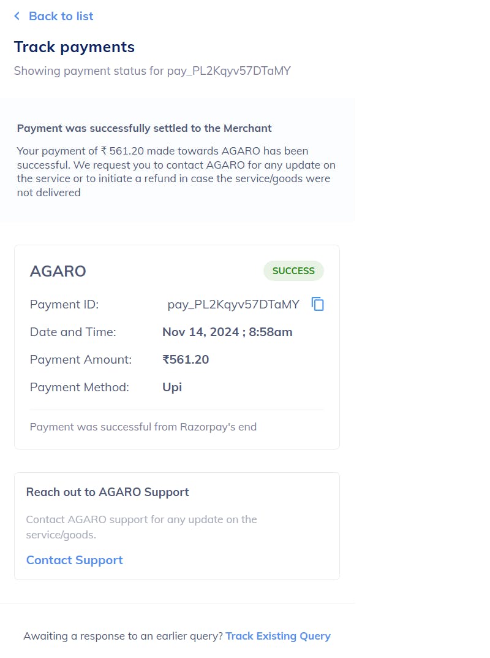The height and width of the screenshot is (658, 490).
Task: Click the "successfully settled to the Merchant" heading
Action: click(144, 128)
